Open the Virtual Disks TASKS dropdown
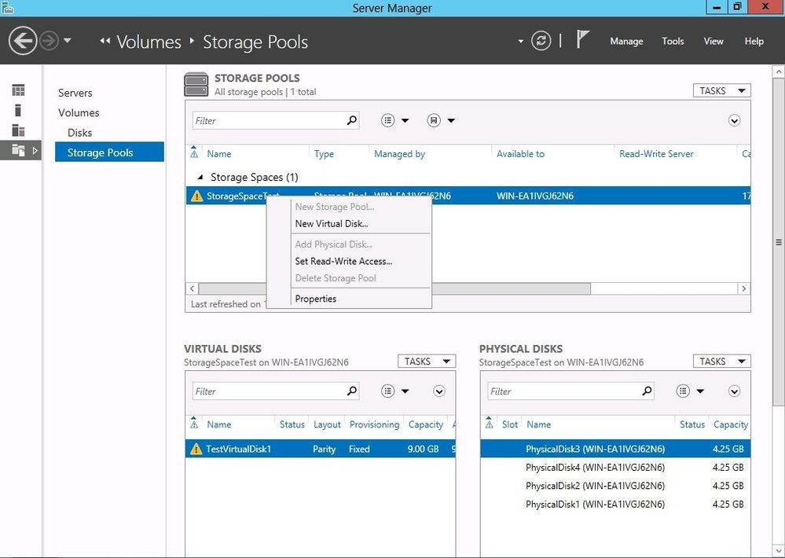The height and width of the screenshot is (558, 785). pos(426,362)
